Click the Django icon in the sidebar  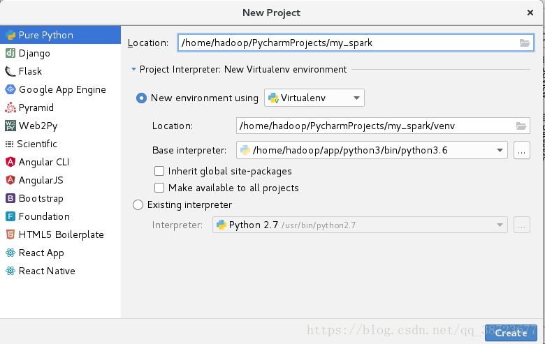[x=10, y=53]
